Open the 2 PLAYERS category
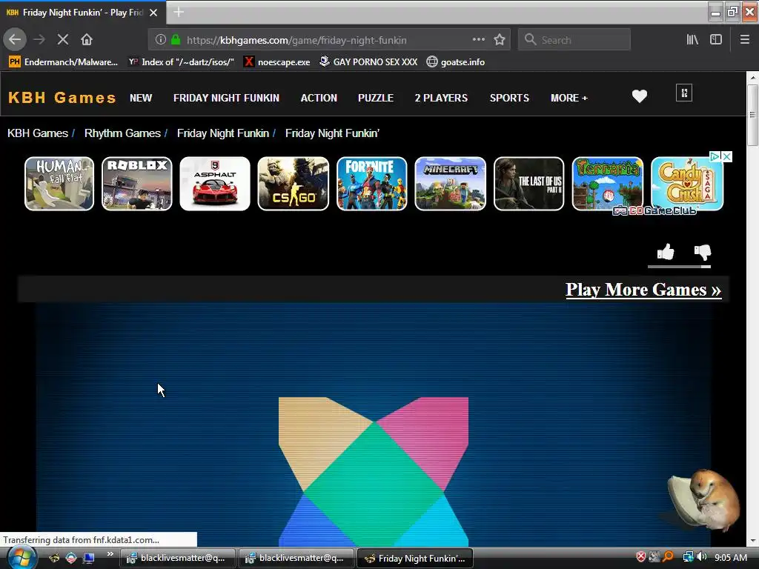The width and height of the screenshot is (759, 569). [441, 98]
